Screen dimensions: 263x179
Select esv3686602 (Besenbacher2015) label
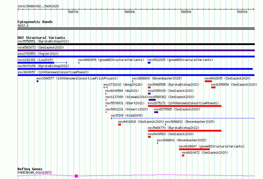point(190,122)
